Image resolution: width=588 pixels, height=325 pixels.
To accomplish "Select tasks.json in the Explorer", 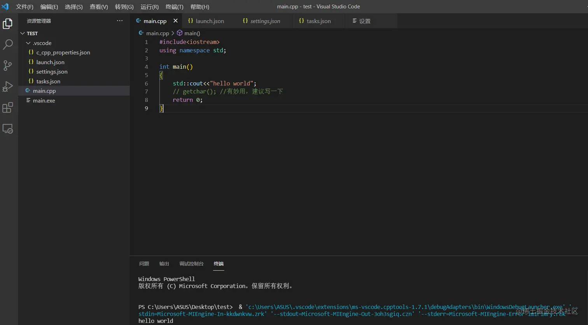I will click(47, 81).
